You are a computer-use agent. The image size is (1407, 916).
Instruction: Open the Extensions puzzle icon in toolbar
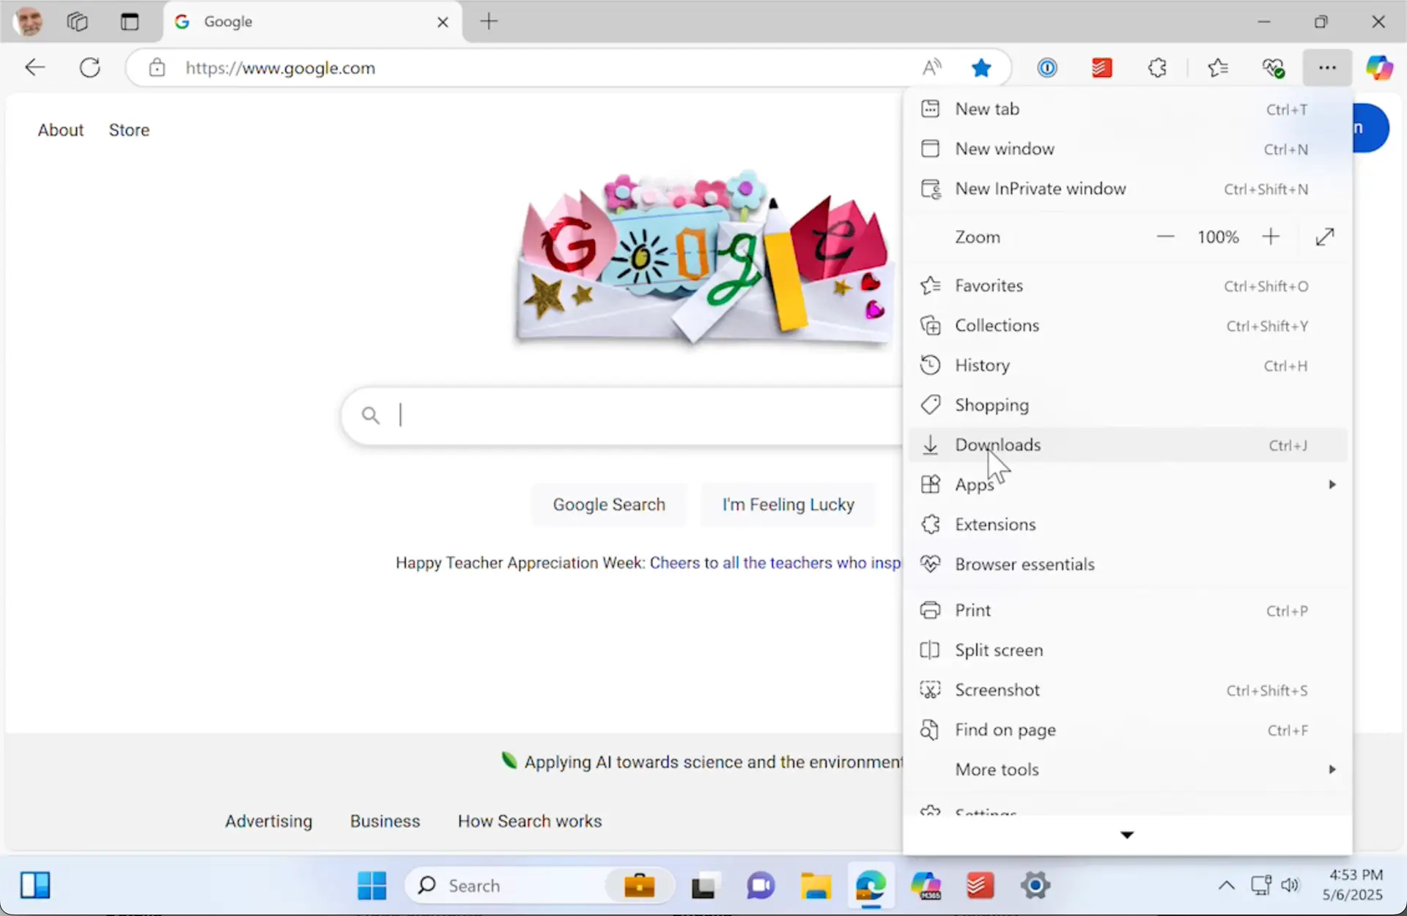[1157, 68]
